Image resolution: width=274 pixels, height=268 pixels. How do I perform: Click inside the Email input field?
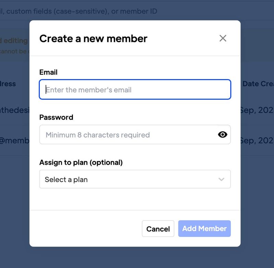click(x=135, y=89)
